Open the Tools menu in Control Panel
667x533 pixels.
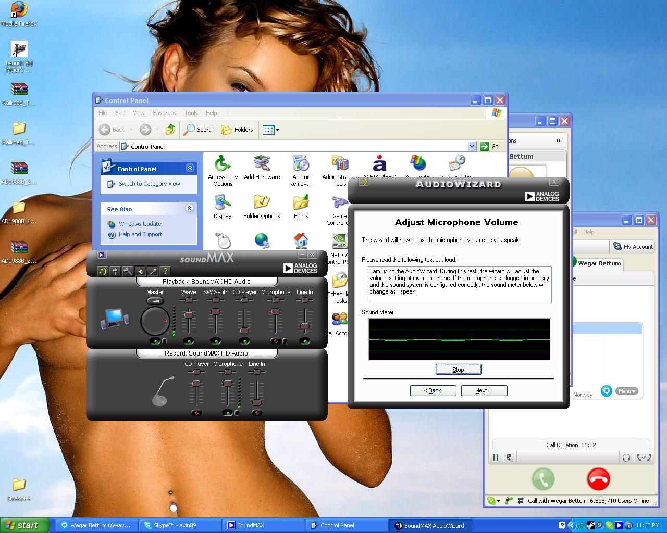click(191, 113)
